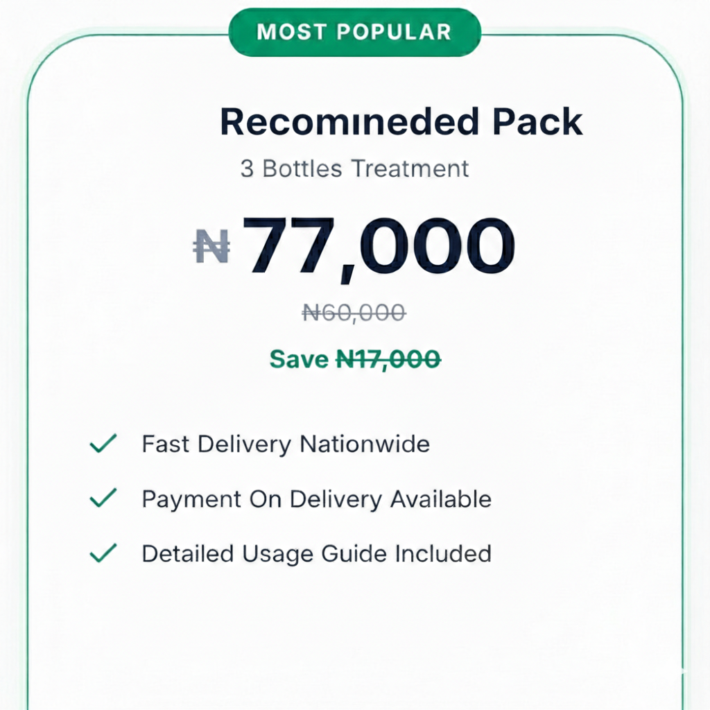Click the checkmark beside Fast Delivery Nationwide
The height and width of the screenshot is (710, 710).
tap(103, 443)
